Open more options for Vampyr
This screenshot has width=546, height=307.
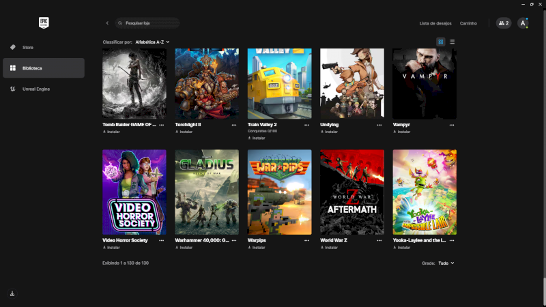[452, 125]
